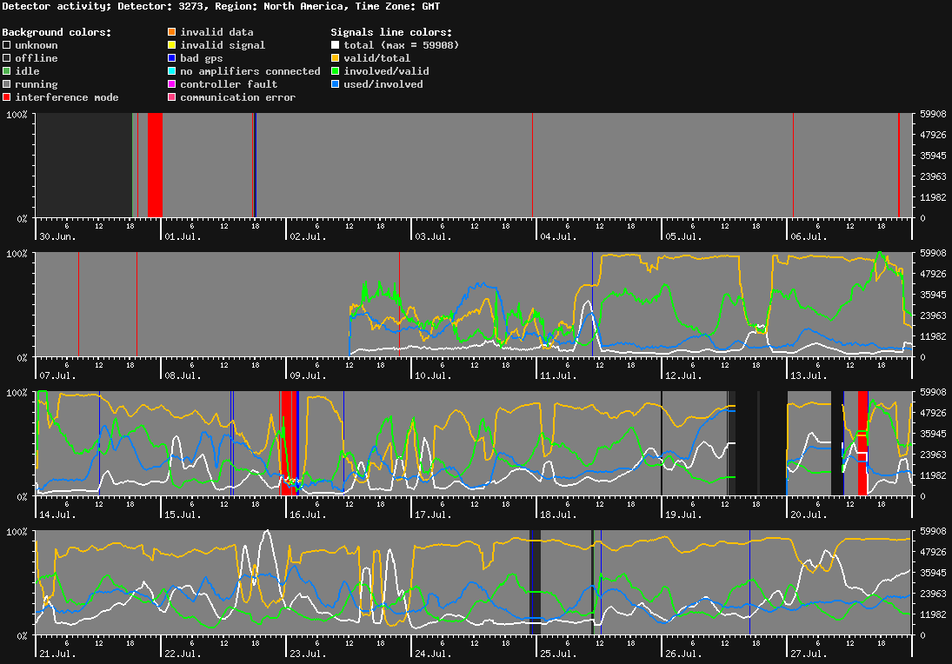Click the dark unknown-state block on 30 June
Image resolution: width=952 pixels, height=664 pixels.
tap(84, 165)
